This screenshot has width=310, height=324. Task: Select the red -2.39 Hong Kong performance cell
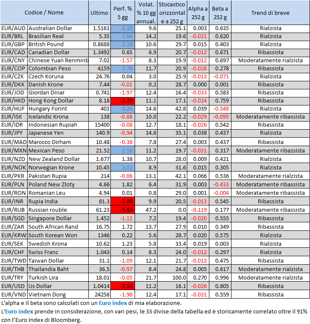click(123, 101)
